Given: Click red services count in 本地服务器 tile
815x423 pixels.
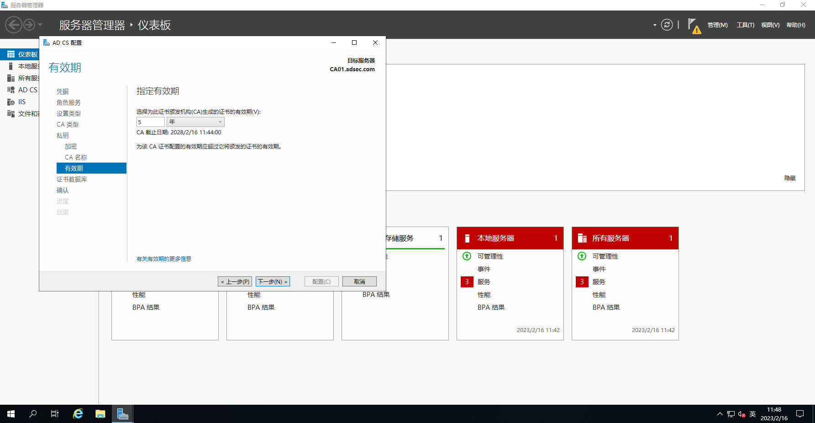Looking at the screenshot, I should 467,282.
